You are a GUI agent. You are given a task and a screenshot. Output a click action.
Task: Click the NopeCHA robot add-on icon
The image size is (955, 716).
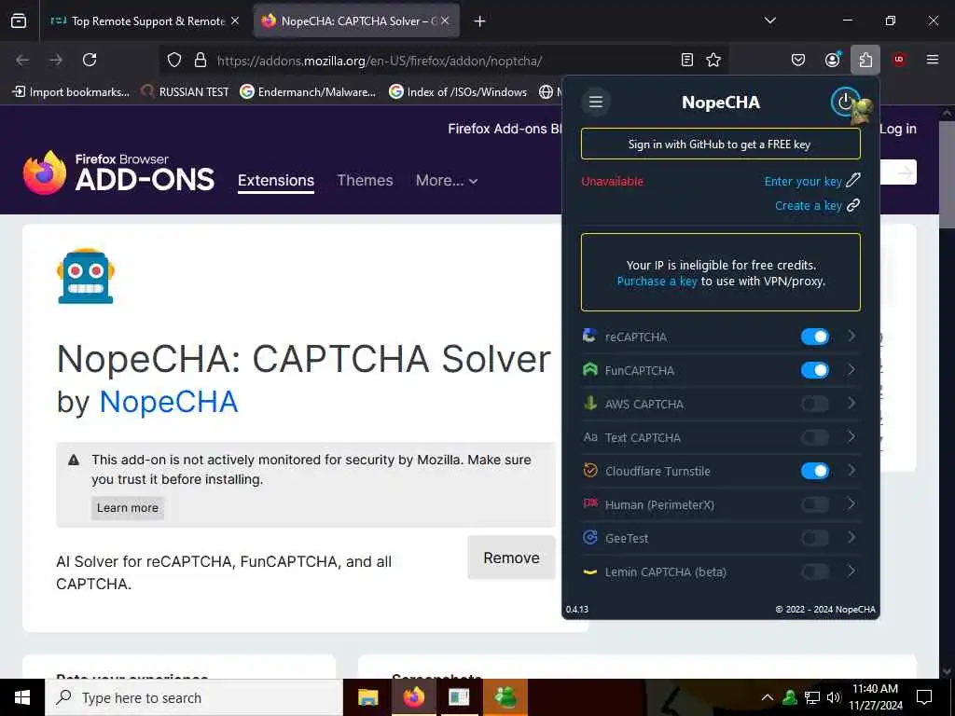85,276
